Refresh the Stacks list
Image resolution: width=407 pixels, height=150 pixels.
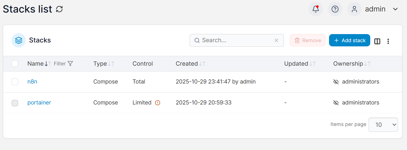tap(59, 9)
